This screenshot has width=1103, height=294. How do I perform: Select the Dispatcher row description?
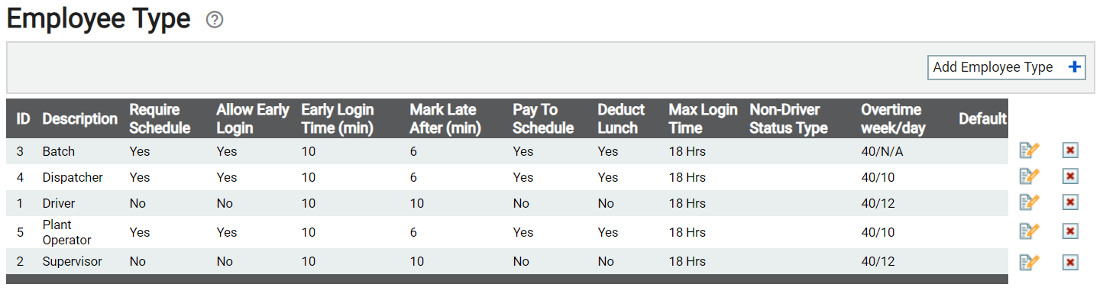point(73,177)
